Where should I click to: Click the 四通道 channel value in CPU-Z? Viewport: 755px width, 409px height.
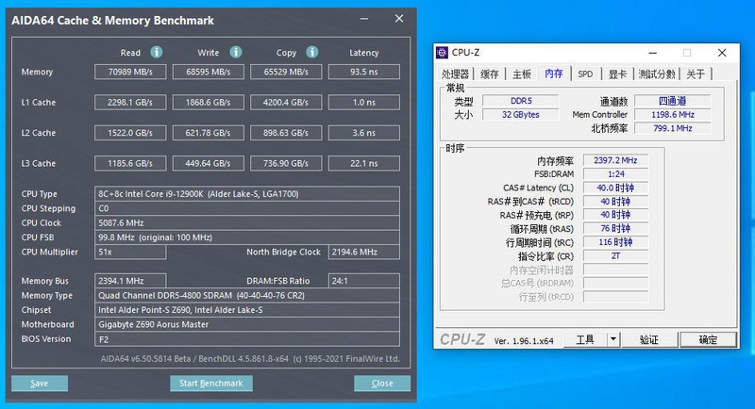672,101
